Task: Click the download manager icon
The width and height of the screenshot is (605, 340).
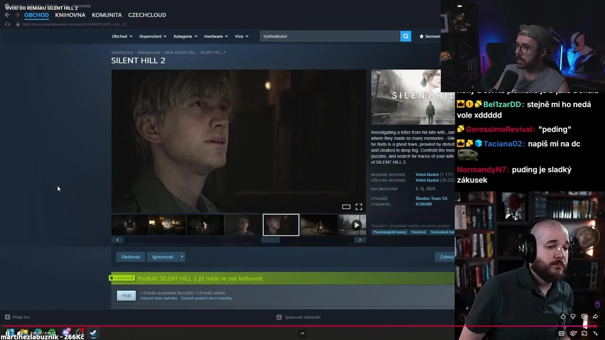Action: pyautogui.click(x=279, y=317)
